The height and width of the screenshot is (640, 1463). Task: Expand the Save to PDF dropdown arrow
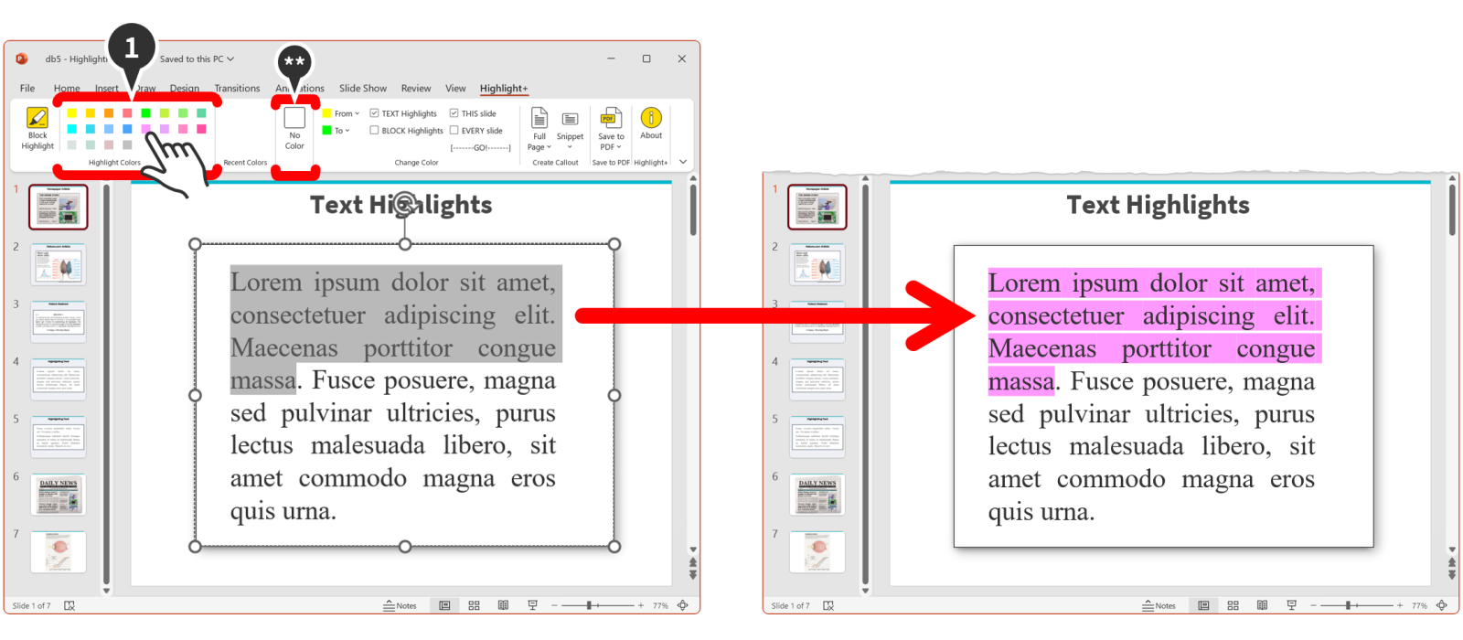[x=619, y=147]
